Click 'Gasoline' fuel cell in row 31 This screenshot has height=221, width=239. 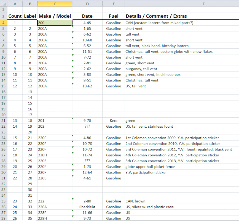click(x=114, y=178)
